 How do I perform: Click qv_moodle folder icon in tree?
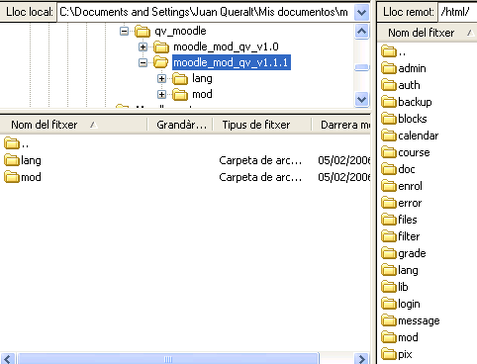point(143,32)
